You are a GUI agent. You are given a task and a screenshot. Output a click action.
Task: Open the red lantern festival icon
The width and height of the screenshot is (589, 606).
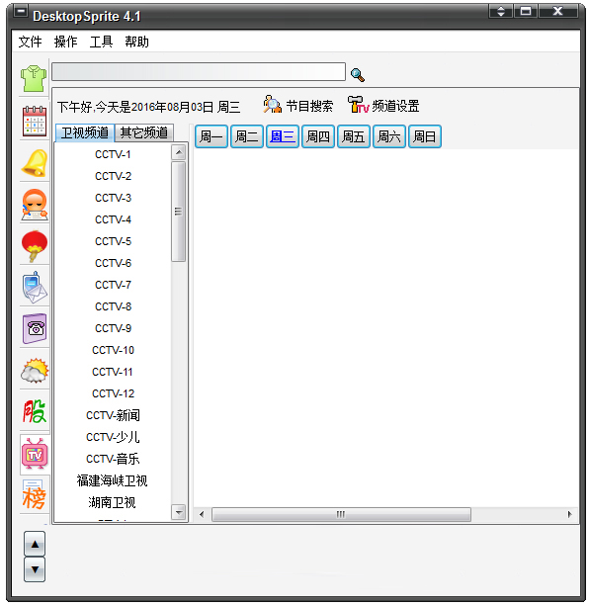click(35, 246)
